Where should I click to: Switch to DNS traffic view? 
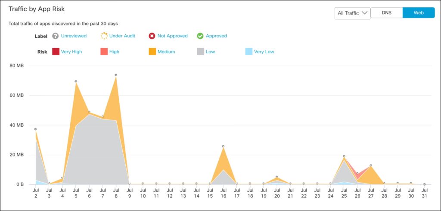386,13
